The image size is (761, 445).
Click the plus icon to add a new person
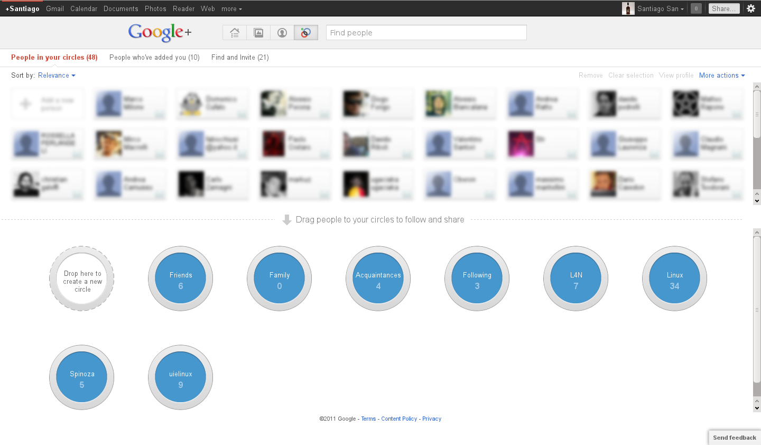pyautogui.click(x=25, y=104)
